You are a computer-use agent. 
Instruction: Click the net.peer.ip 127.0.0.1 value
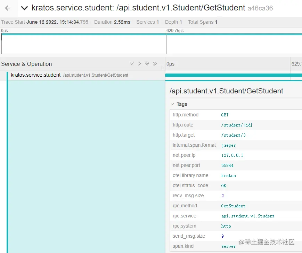click(232, 155)
